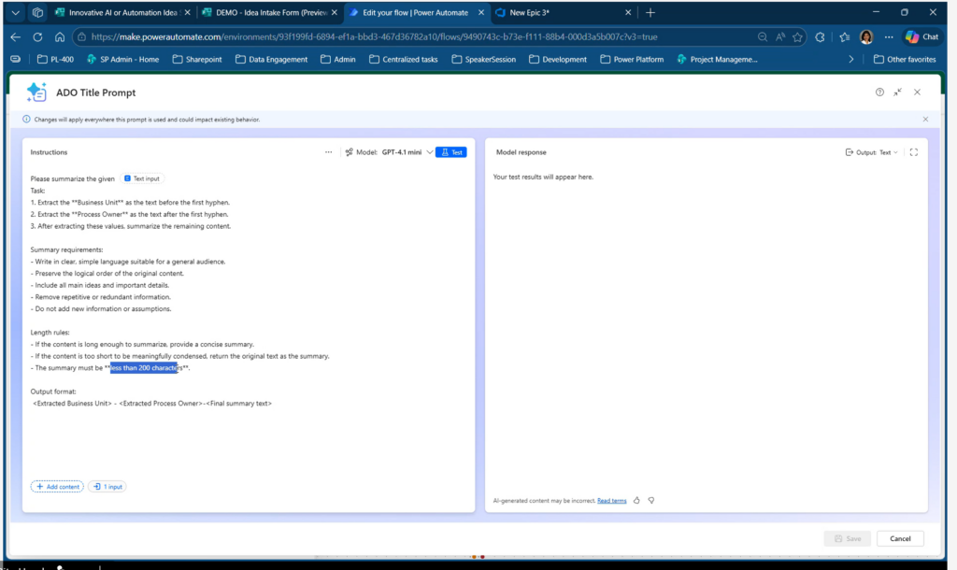Open the Read terms link
Image resolution: width=957 pixels, height=570 pixels.
coord(612,501)
